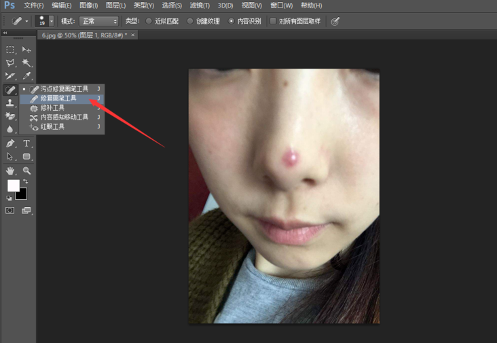Close the 6.jpg document tab
This screenshot has height=343, width=497.
133,34
